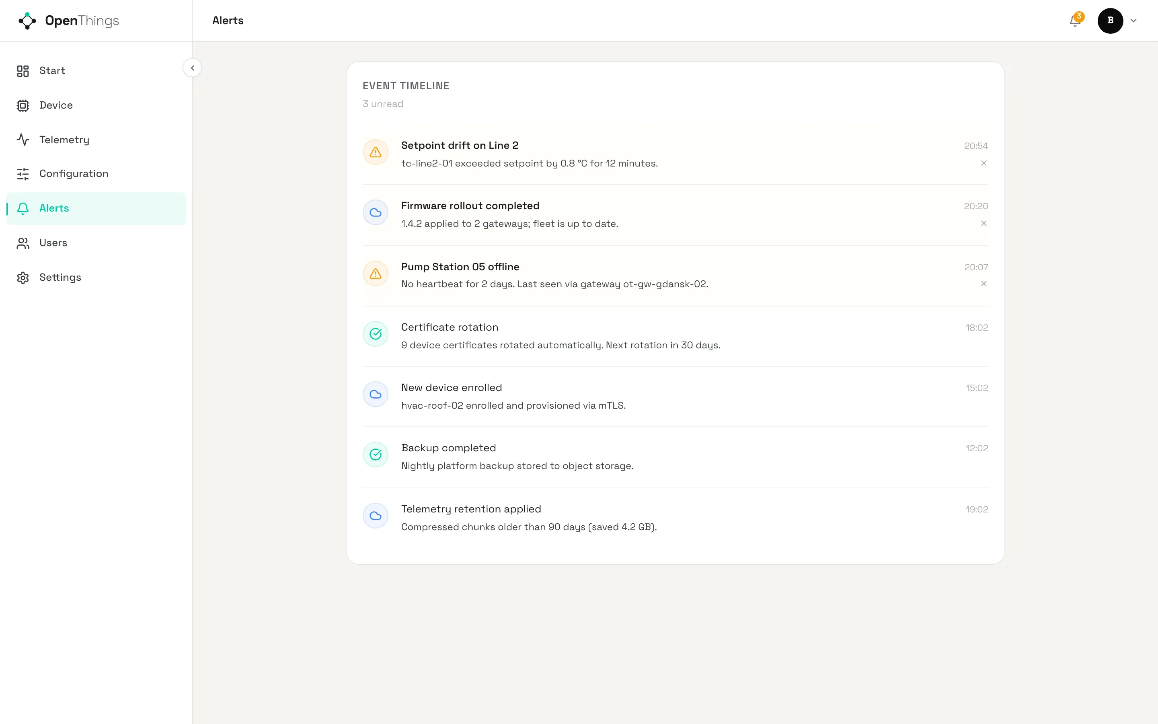Click warning icon for Pump Station 05 offline
The image size is (1158, 724).
(376, 274)
